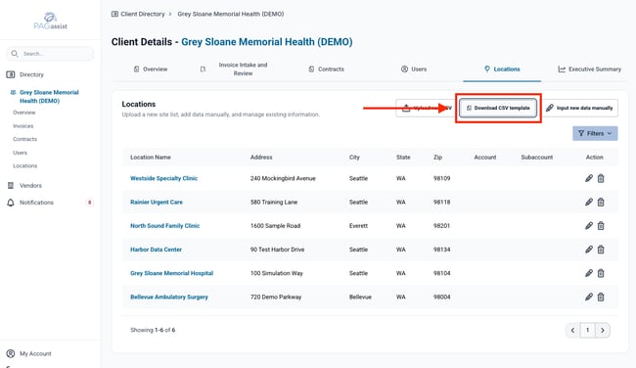Click the My Account user icon

tap(11, 353)
